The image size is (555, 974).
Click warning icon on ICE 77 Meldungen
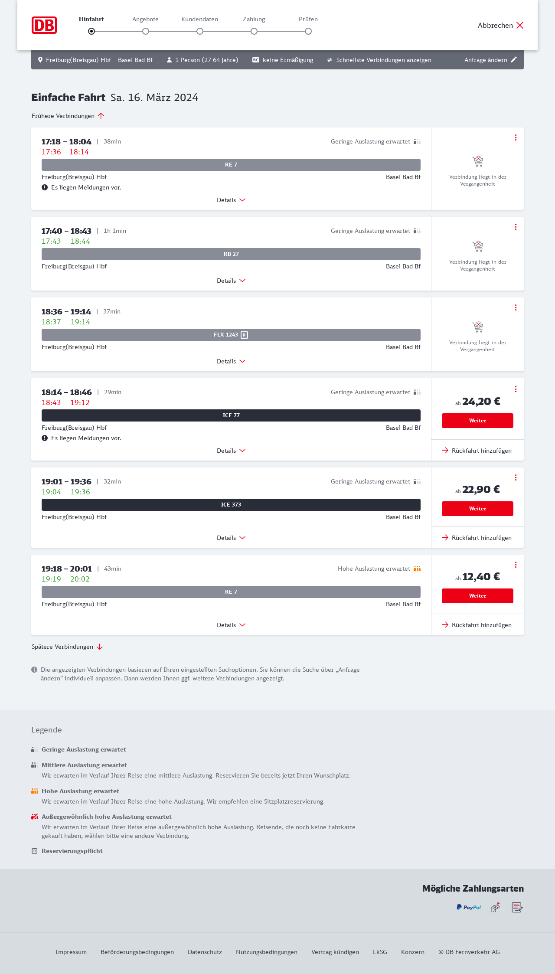45,438
